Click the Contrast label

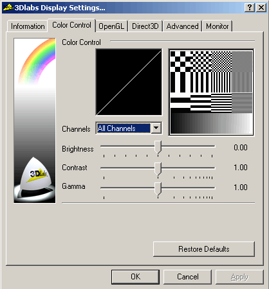[75, 168]
